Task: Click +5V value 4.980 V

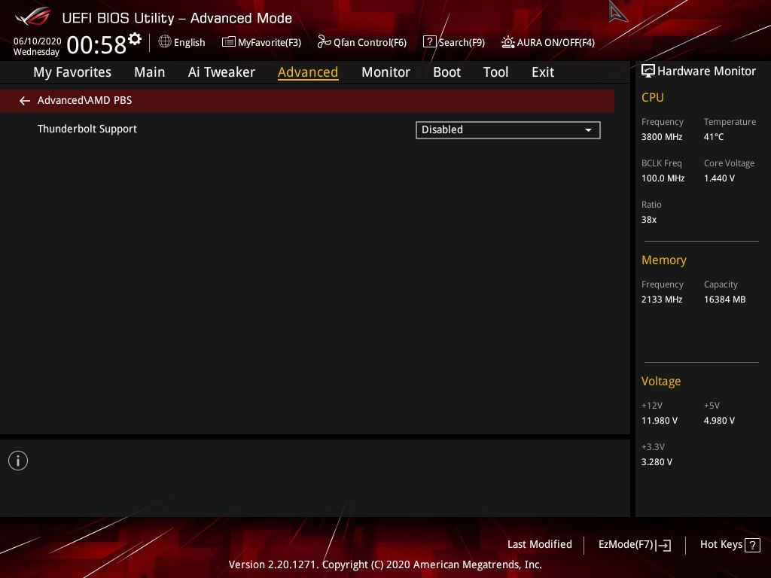Action: (719, 421)
